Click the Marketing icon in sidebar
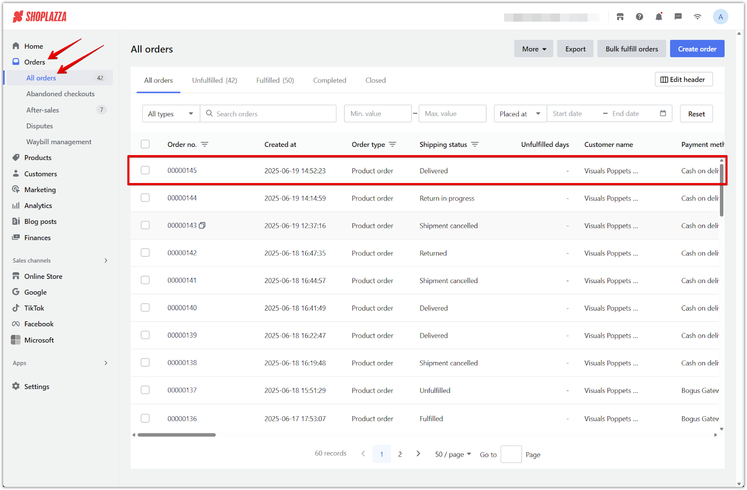The width and height of the screenshot is (747, 490). pos(16,189)
